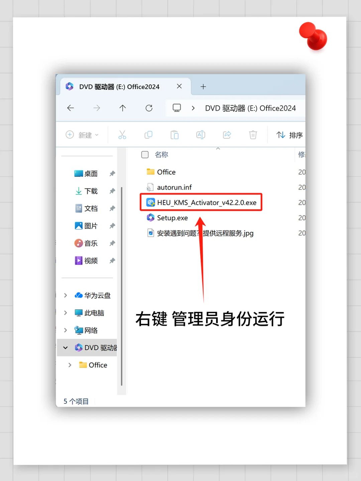Click the back navigation arrow
361x481 pixels.
click(71, 108)
